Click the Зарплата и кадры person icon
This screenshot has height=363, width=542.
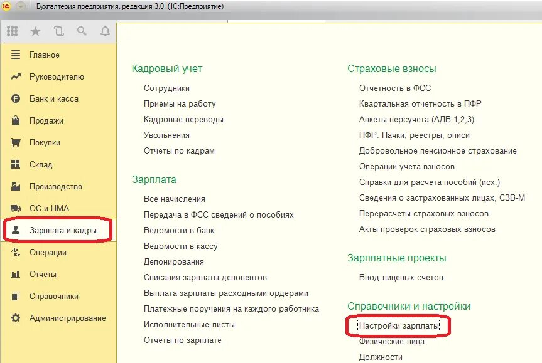click(x=16, y=230)
